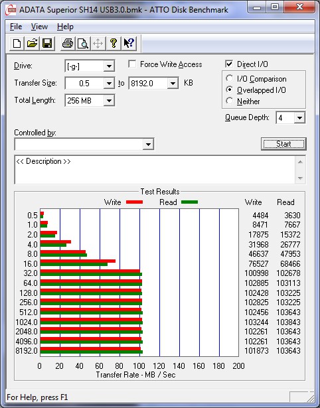Expand the Controlled by dropdown

pyautogui.click(x=148, y=144)
